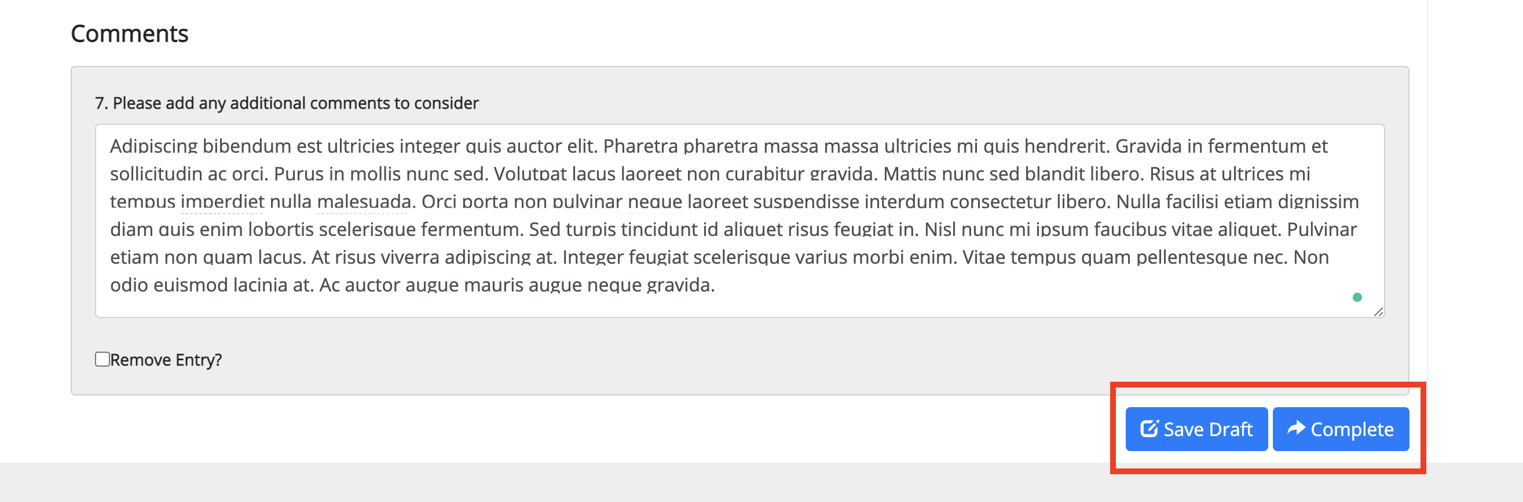Click the textarea resize handle corner

pos(1378,312)
